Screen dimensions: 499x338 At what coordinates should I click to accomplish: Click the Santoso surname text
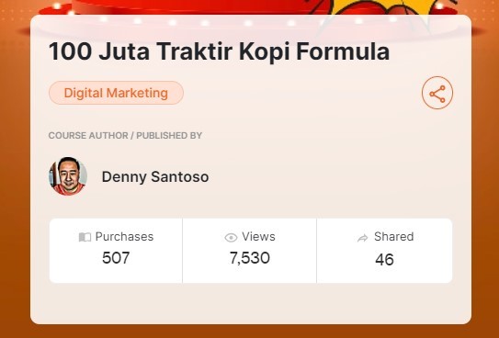pos(180,176)
